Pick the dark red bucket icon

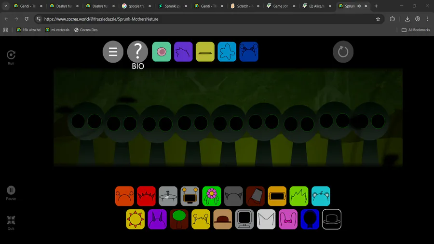255,196
